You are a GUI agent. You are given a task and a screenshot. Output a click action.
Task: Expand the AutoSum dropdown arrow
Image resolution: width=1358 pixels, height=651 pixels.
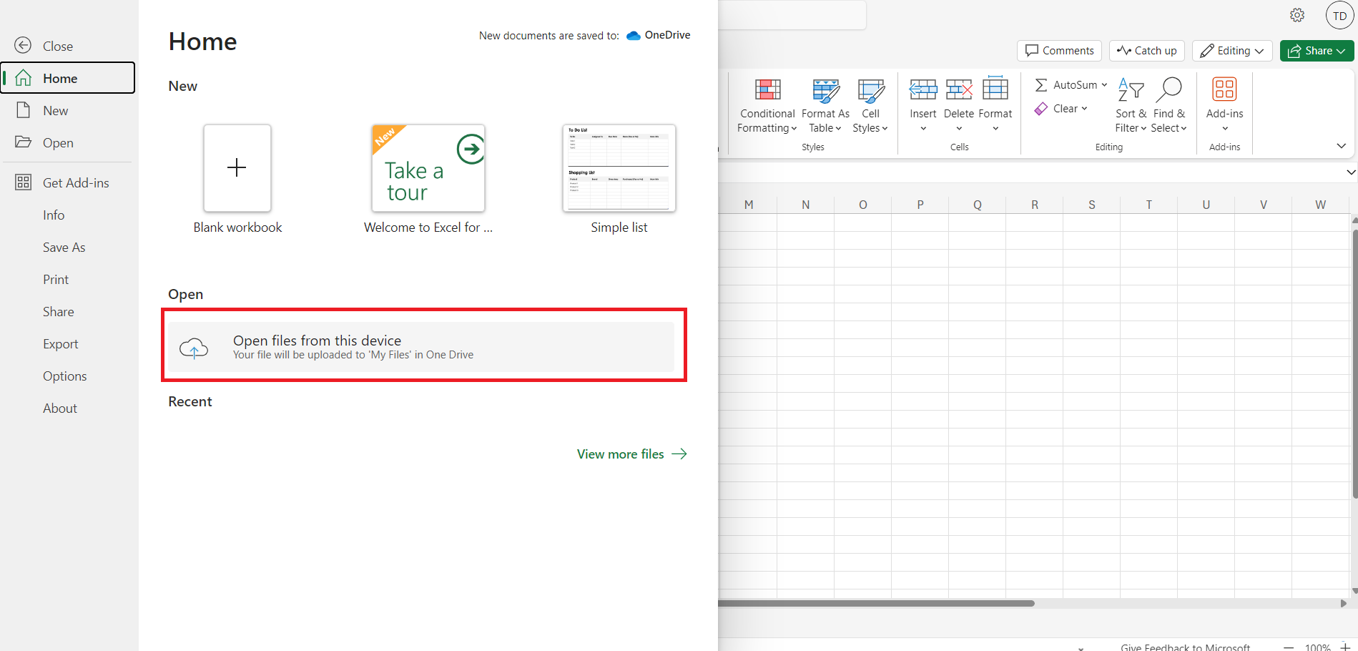coord(1104,85)
